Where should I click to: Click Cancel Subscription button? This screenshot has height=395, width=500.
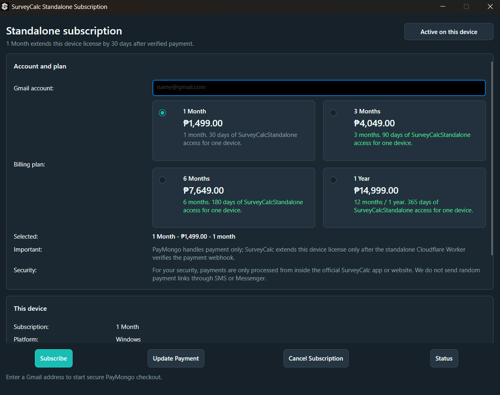point(316,359)
